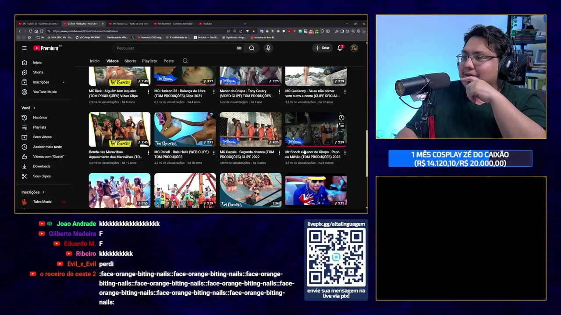
Task: Open the bottom-row thumbnail with duration 3:15
Action: (316, 190)
